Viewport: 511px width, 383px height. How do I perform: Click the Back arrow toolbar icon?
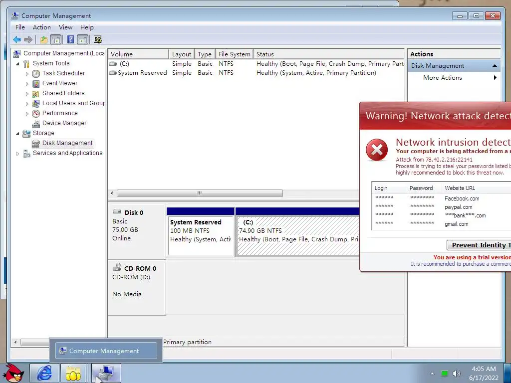17,40
